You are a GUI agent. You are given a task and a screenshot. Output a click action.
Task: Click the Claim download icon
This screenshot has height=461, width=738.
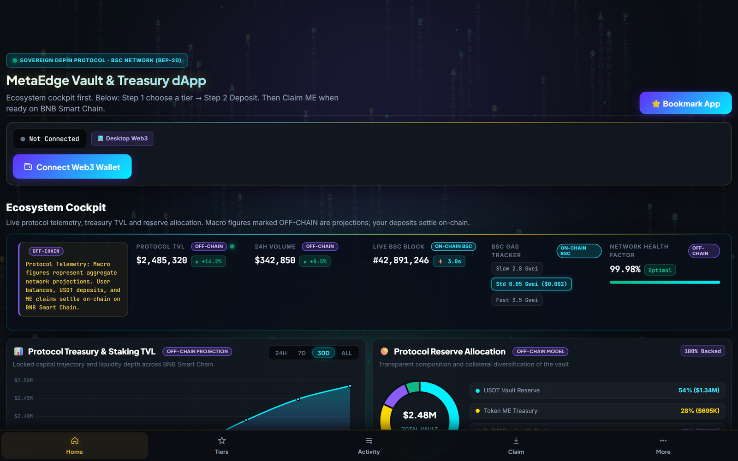(x=516, y=441)
